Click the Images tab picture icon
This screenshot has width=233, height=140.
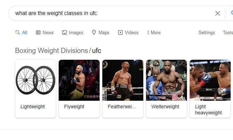pos(64,32)
